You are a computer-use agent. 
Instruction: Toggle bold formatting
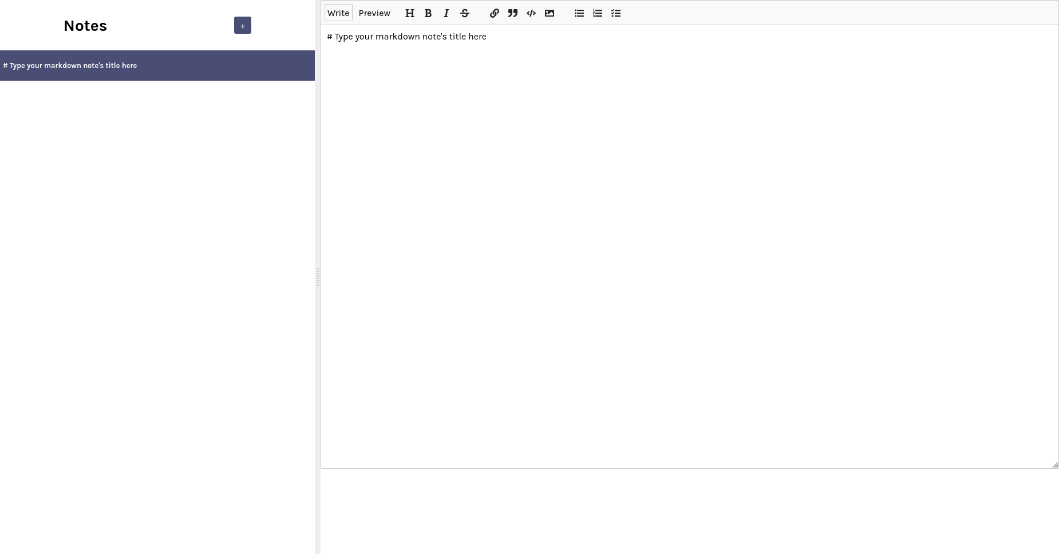(x=428, y=13)
